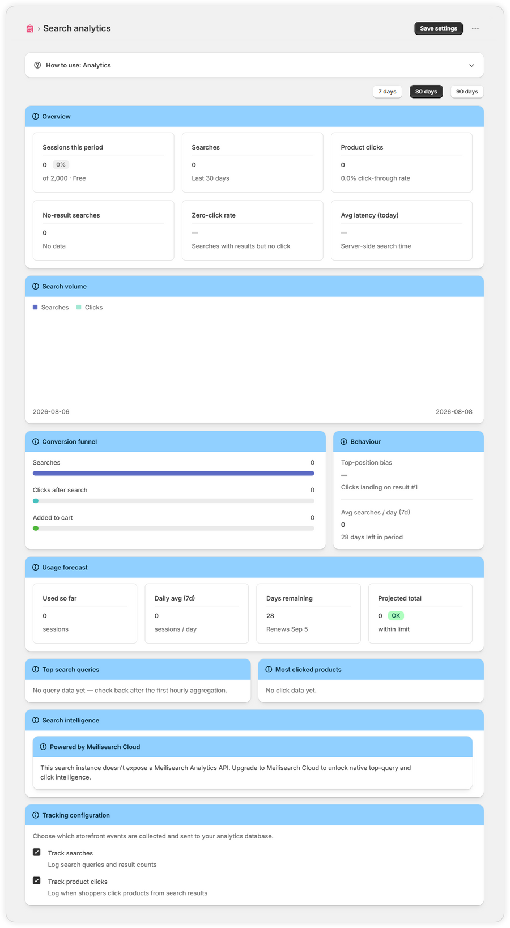This screenshot has height=928, width=510.
Task: Uncheck the Track searches checkbox
Action: pyautogui.click(x=37, y=852)
